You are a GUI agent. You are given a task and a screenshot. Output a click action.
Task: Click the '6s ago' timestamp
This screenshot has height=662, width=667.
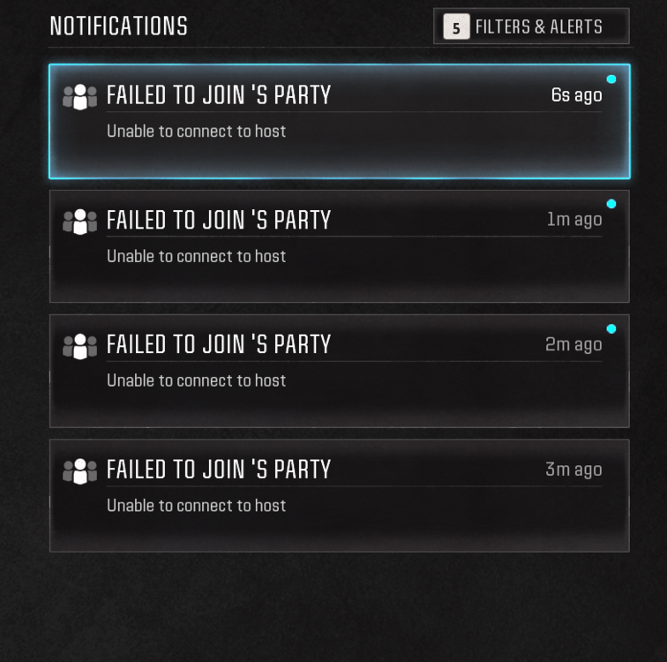pos(576,95)
